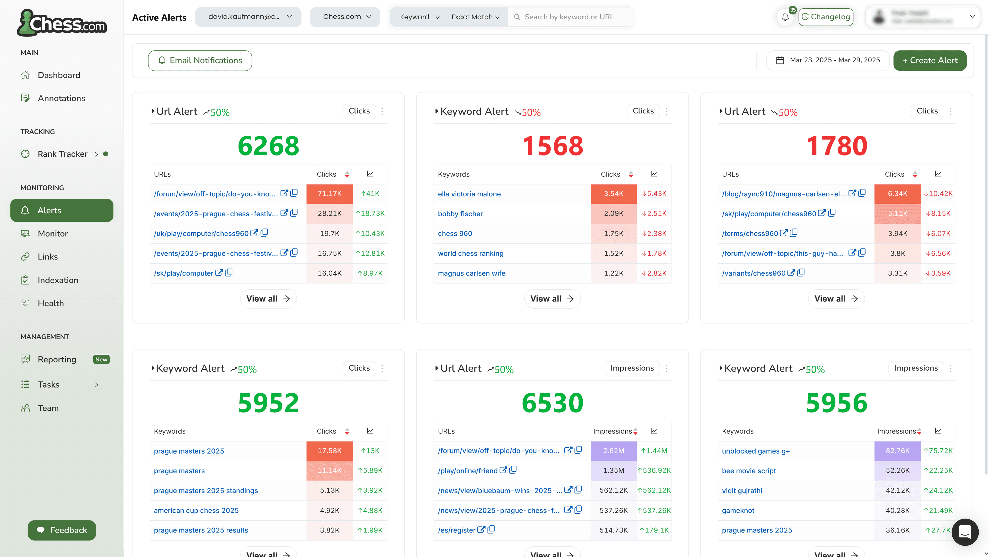Viewport: 990px width, 557px height.
Task: Sort the Clicks column in Keyword Alert
Action: (x=631, y=174)
